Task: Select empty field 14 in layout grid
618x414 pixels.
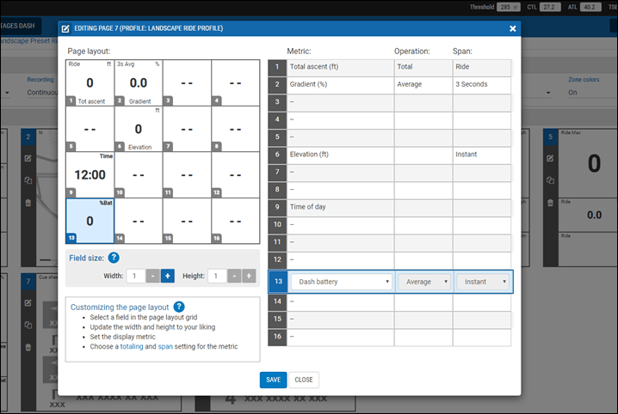Action: (x=139, y=221)
